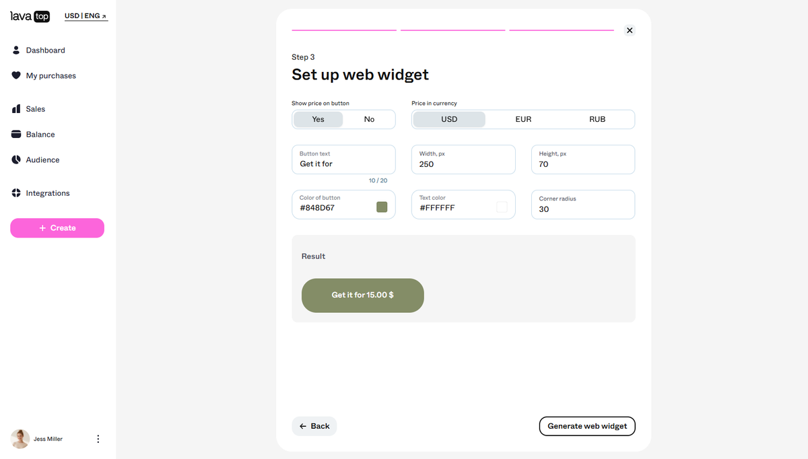Go back with the Back button

pyautogui.click(x=314, y=426)
